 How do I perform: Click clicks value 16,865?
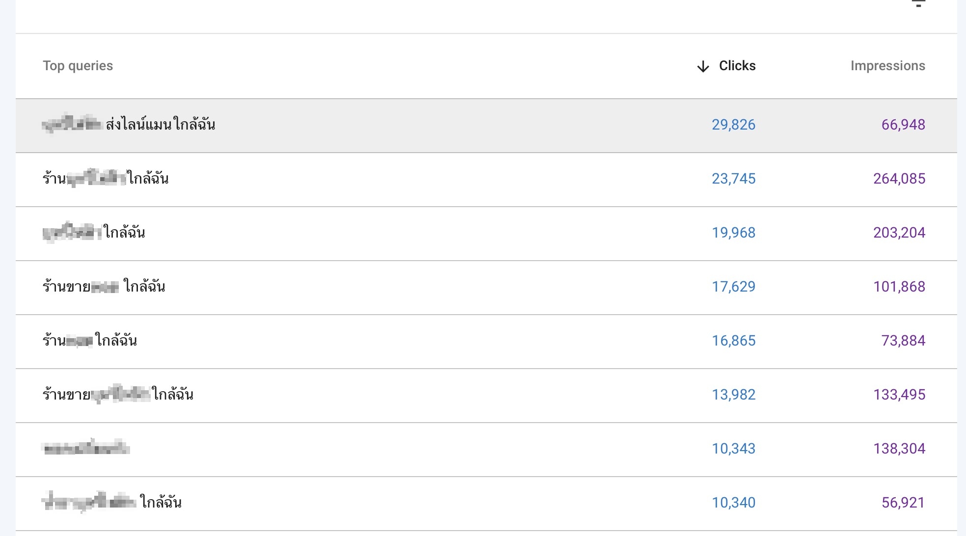coord(733,341)
